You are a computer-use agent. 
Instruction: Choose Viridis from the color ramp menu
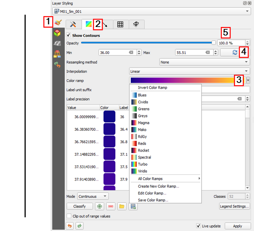point(142,171)
